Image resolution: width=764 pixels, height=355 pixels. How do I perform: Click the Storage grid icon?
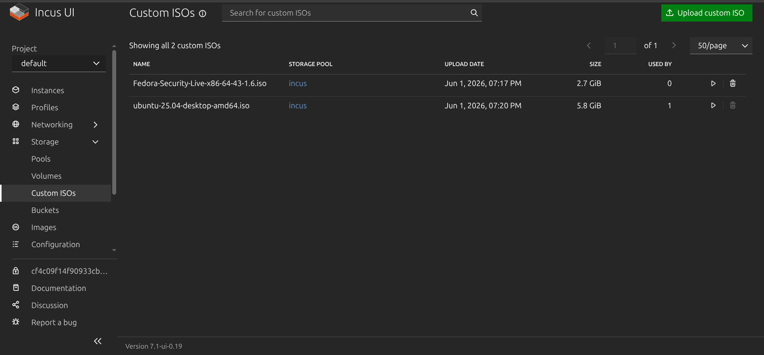16,142
